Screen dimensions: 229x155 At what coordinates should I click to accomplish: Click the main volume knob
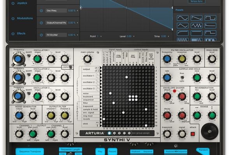[x=88, y=59]
